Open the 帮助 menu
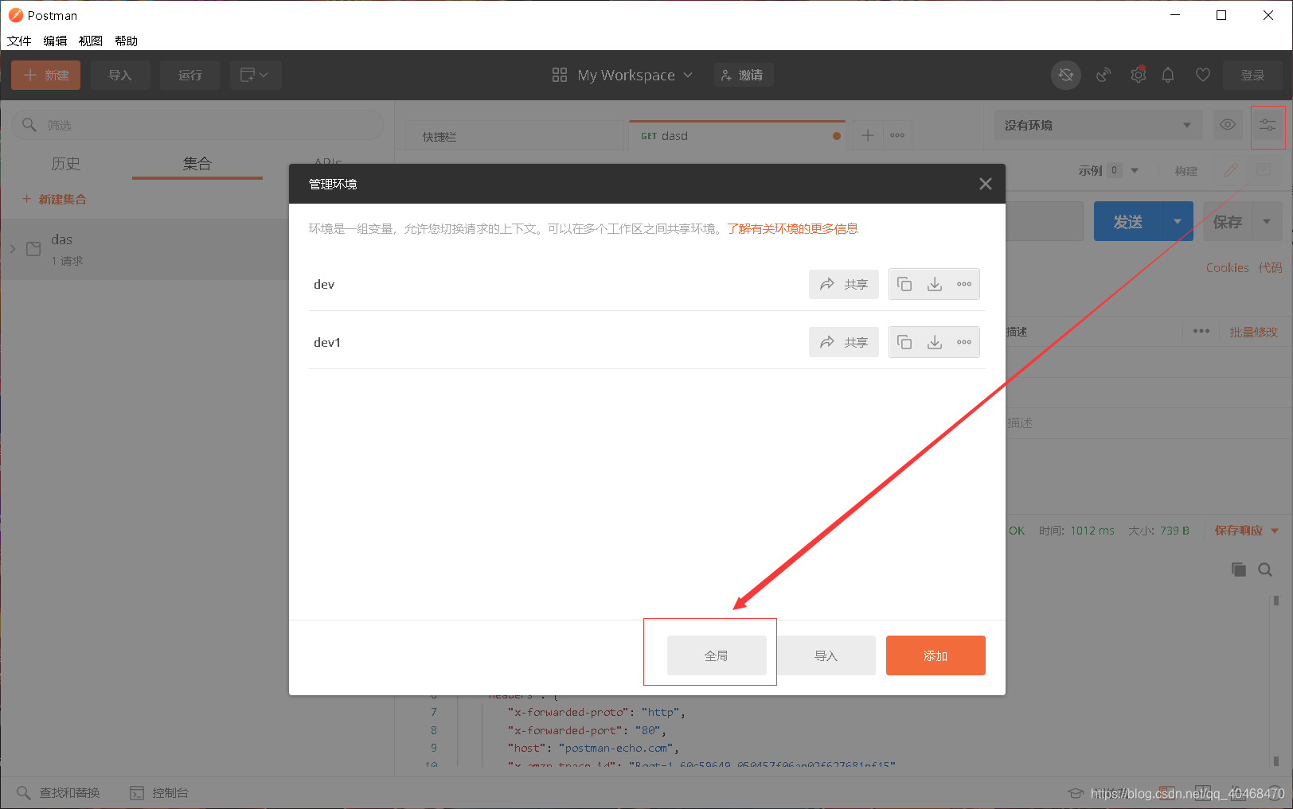This screenshot has width=1293, height=809. (x=126, y=41)
